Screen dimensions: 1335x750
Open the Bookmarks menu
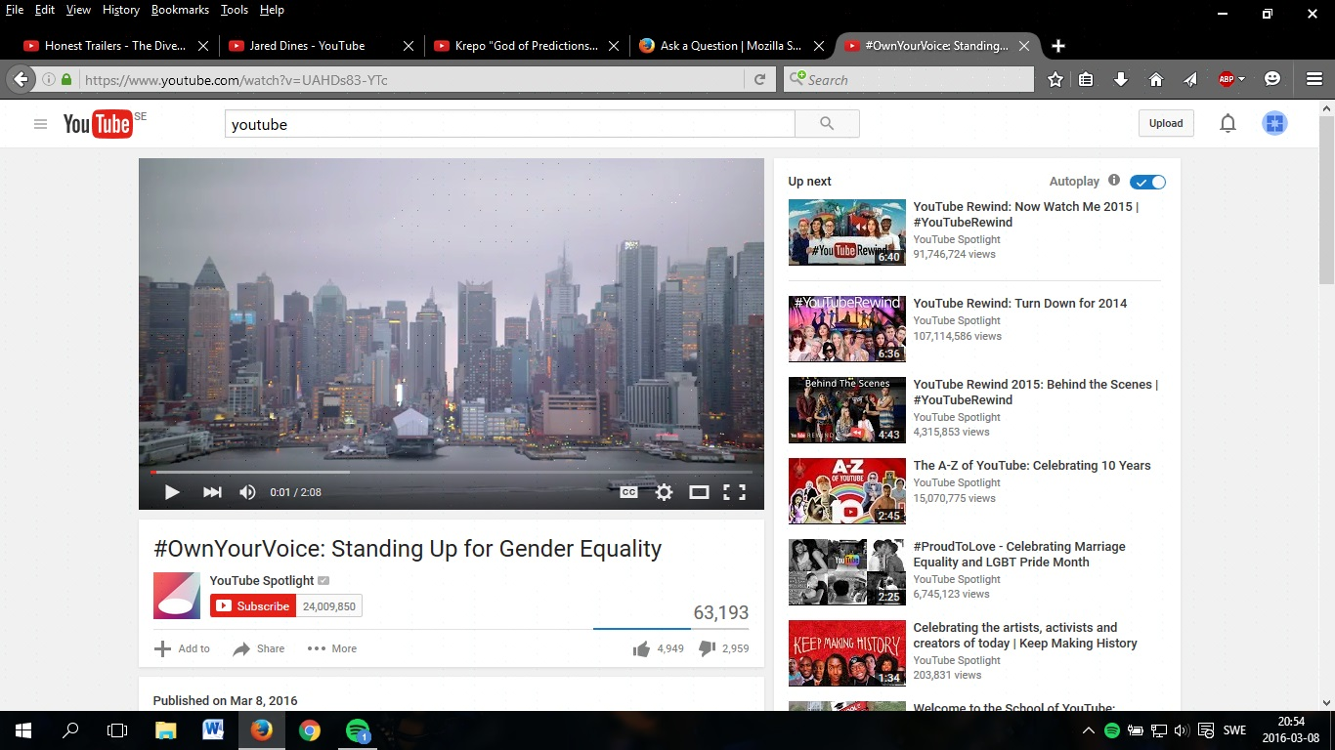[180, 10]
